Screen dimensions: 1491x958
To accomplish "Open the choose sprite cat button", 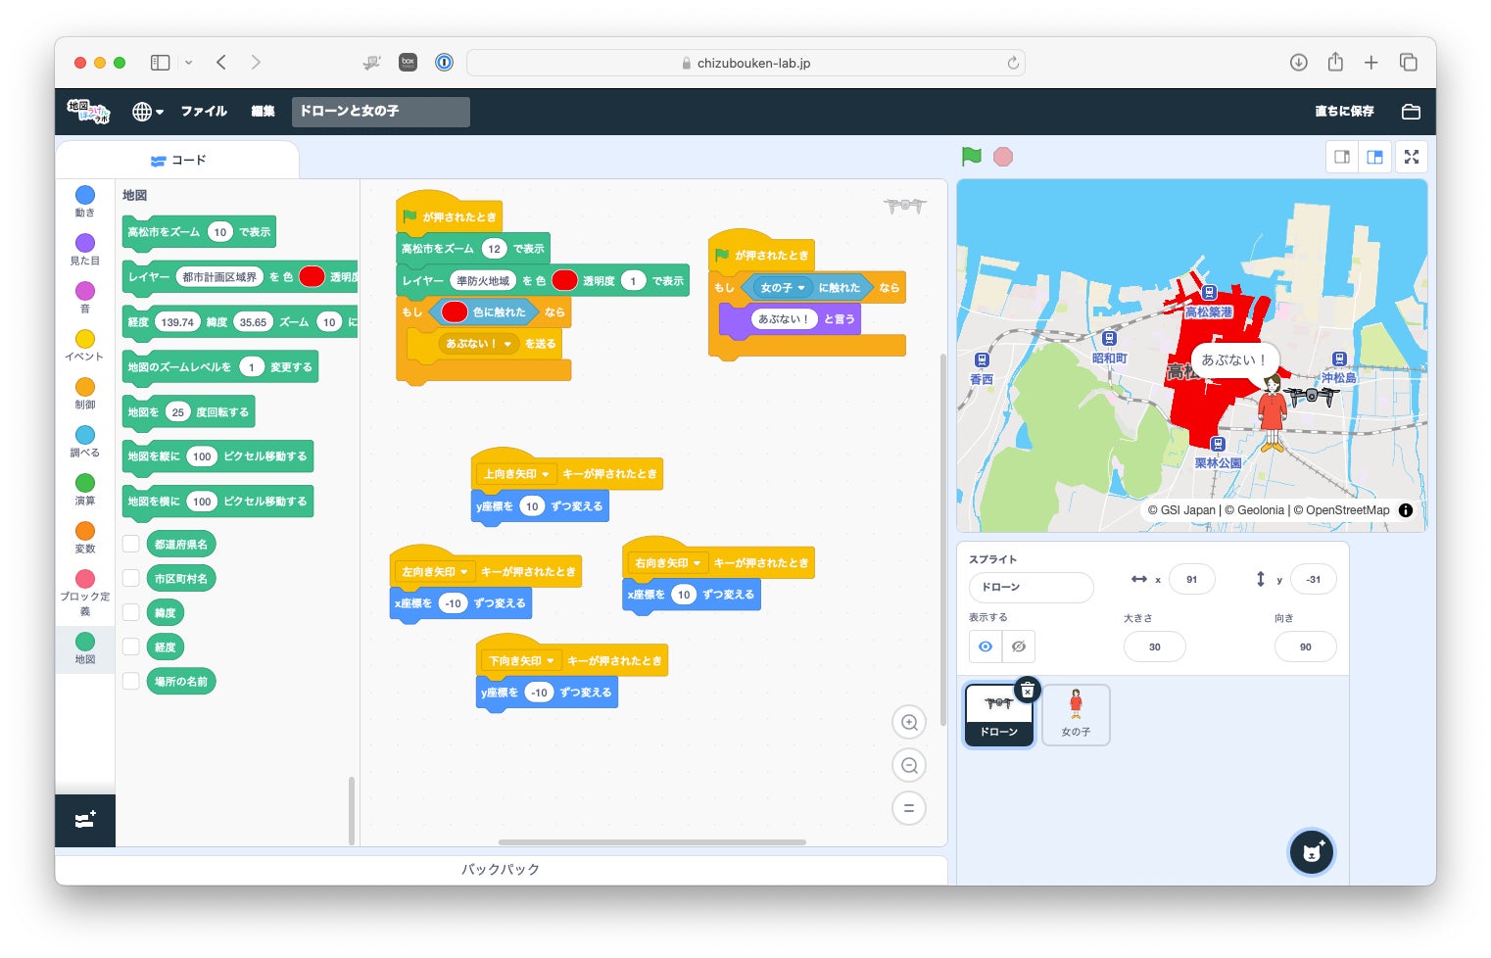I will [x=1311, y=852].
